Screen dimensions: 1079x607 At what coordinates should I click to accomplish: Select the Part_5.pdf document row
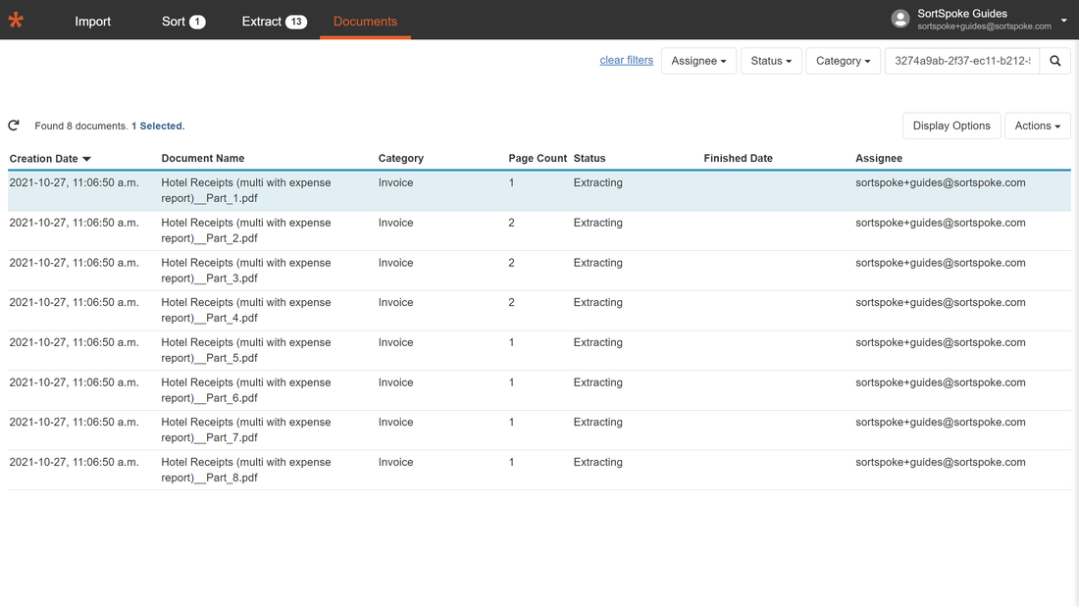point(539,350)
